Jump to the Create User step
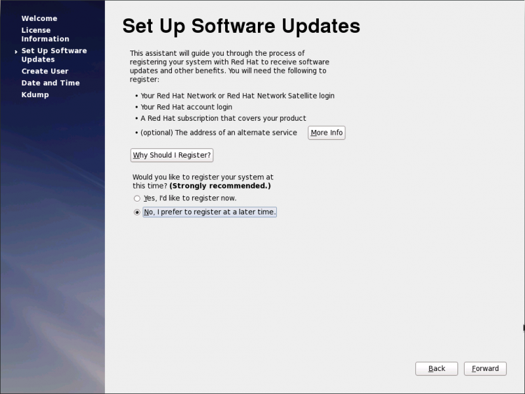This screenshot has height=394, width=525. coord(45,71)
